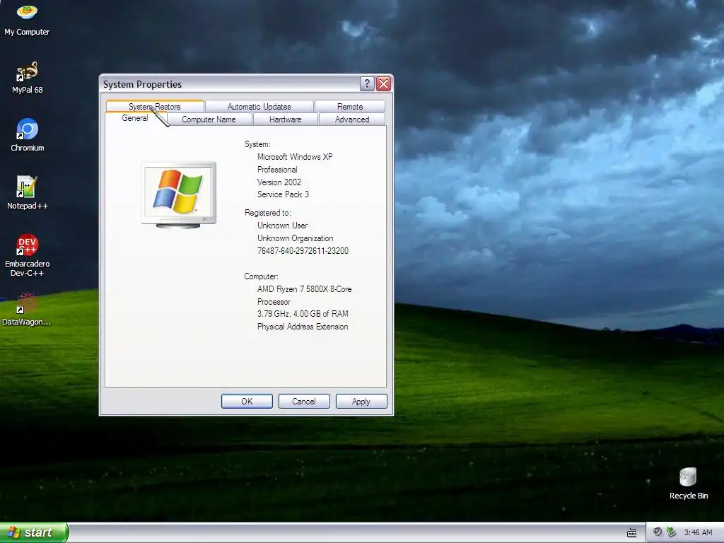
Task: Click the first system tray icon
Action: (658, 532)
